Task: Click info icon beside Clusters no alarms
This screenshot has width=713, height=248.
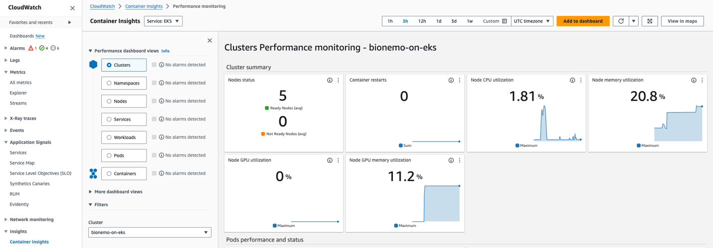Action: pos(162,65)
